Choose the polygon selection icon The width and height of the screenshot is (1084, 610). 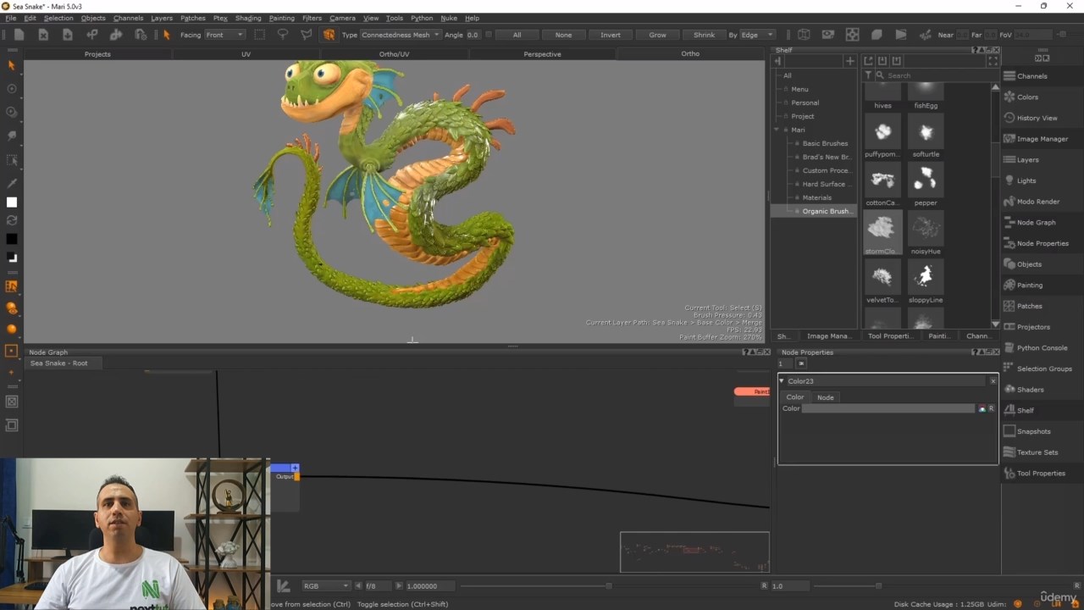click(306, 35)
